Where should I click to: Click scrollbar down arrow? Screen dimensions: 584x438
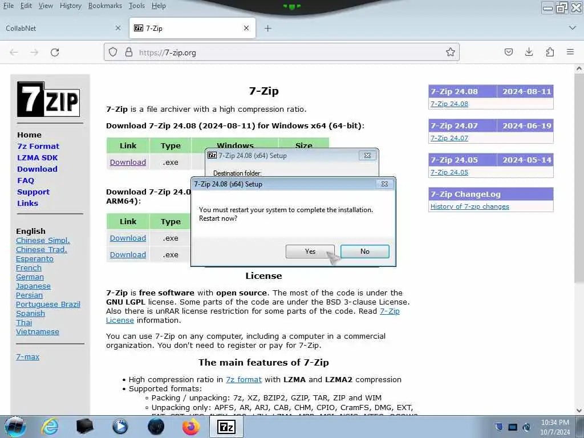[579, 411]
